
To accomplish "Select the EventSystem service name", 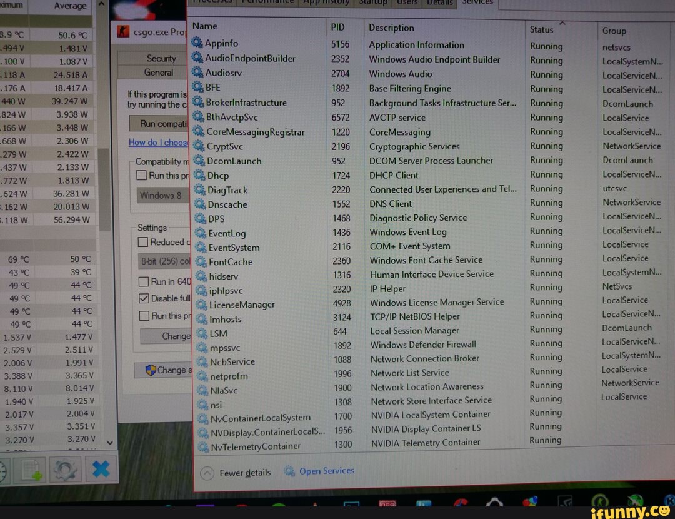I will pyautogui.click(x=234, y=248).
